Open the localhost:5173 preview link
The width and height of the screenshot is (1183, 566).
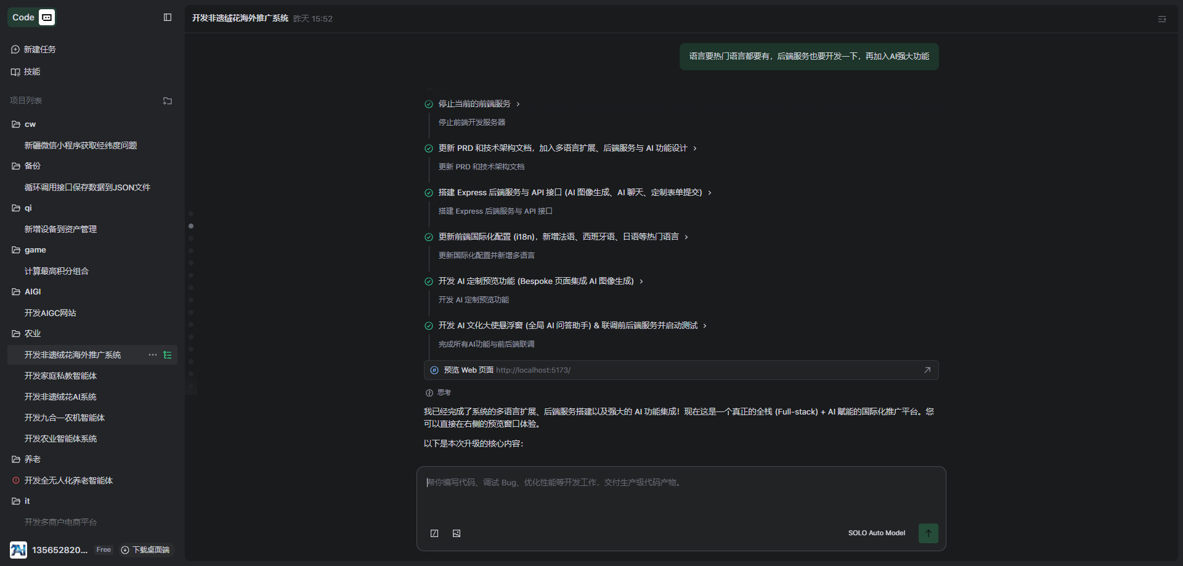click(x=533, y=370)
